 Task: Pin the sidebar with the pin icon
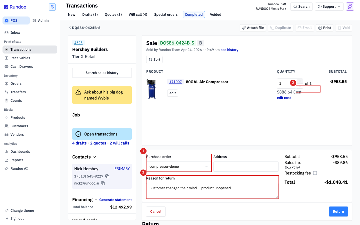point(52,7)
